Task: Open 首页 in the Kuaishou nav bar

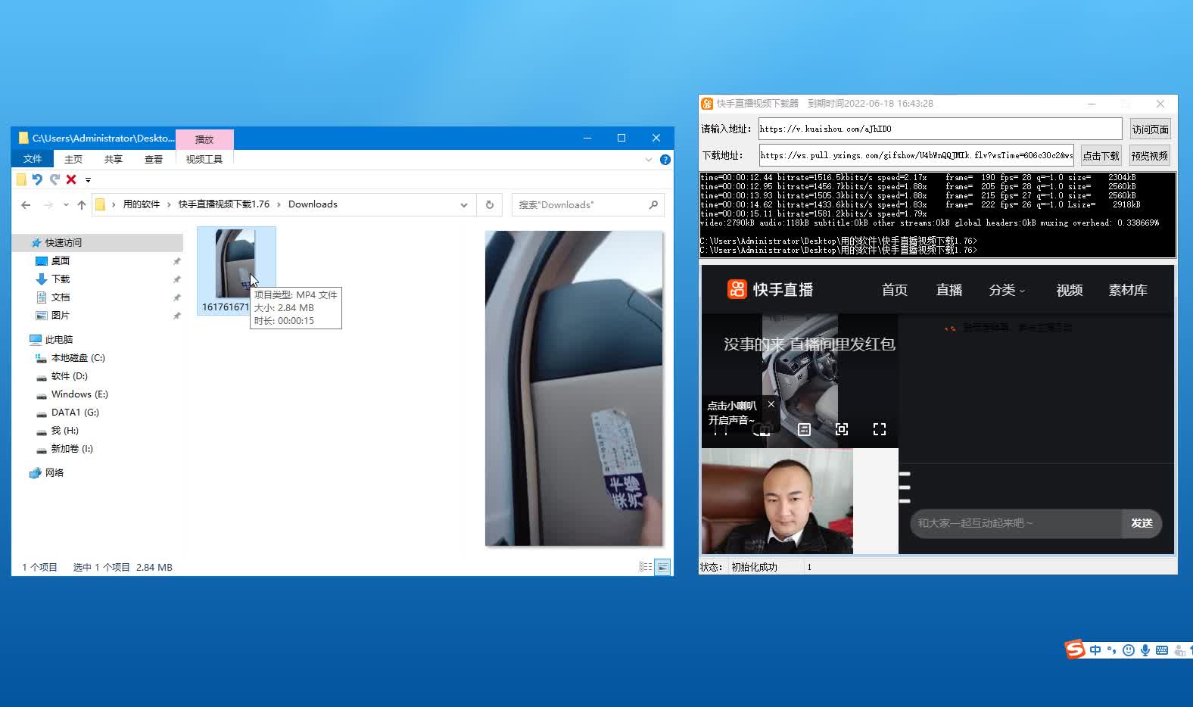Action: click(895, 290)
